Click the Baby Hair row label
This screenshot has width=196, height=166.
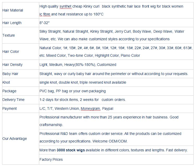tap(10, 74)
